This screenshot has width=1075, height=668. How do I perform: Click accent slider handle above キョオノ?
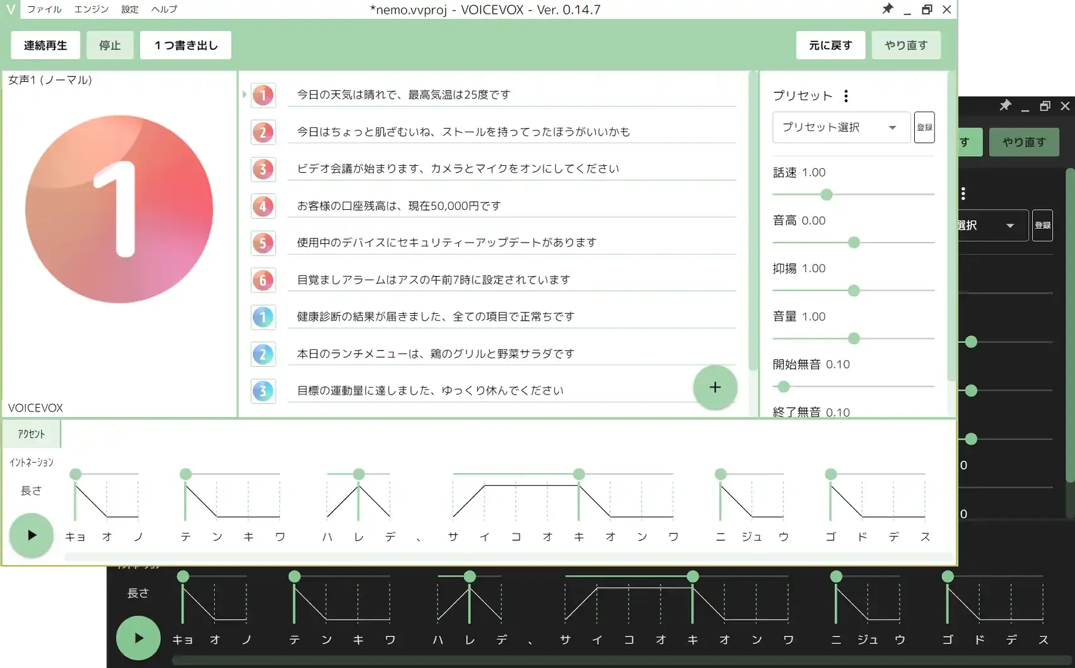[75, 474]
